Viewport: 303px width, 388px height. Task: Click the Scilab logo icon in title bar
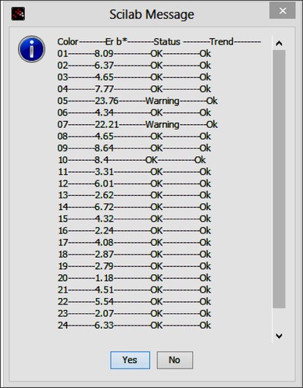point(18,14)
